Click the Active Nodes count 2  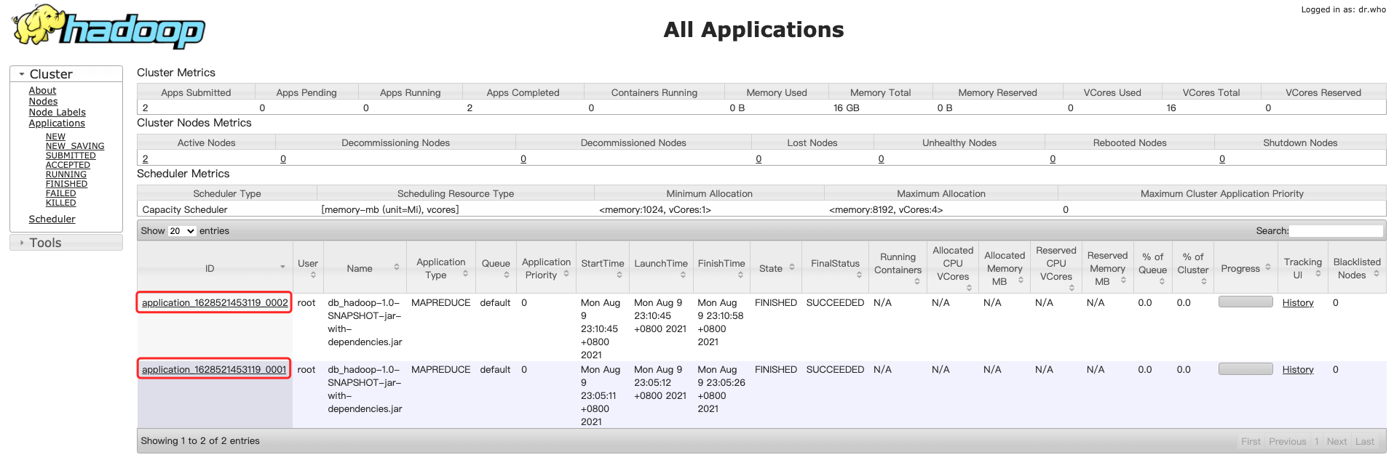(x=146, y=158)
